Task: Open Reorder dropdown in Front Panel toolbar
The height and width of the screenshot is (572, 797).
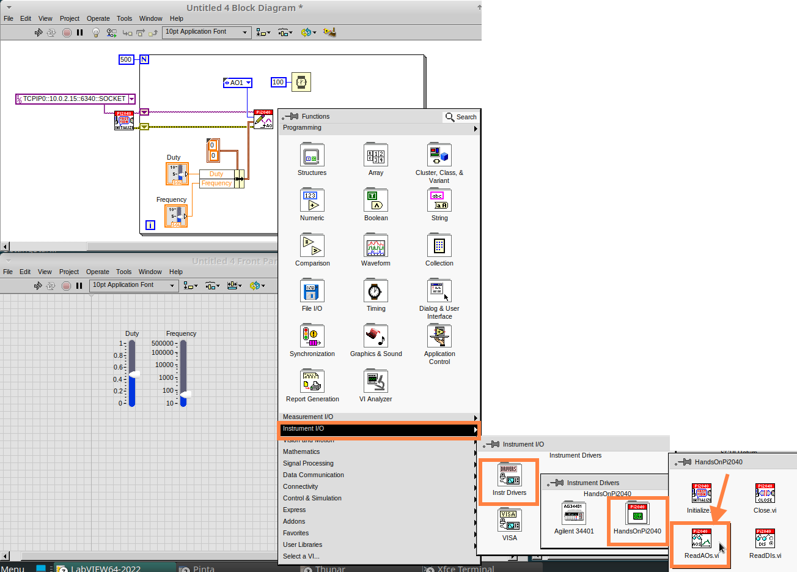Action: pyautogui.click(x=257, y=286)
